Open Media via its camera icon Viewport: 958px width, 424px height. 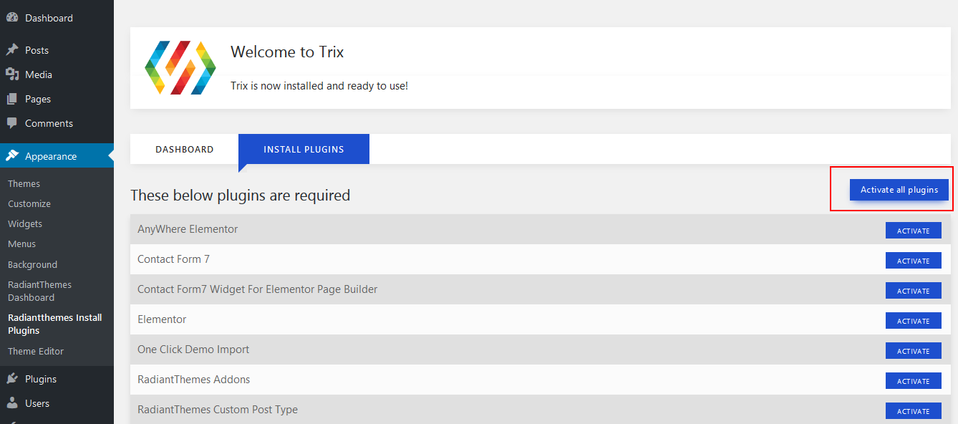click(x=12, y=74)
